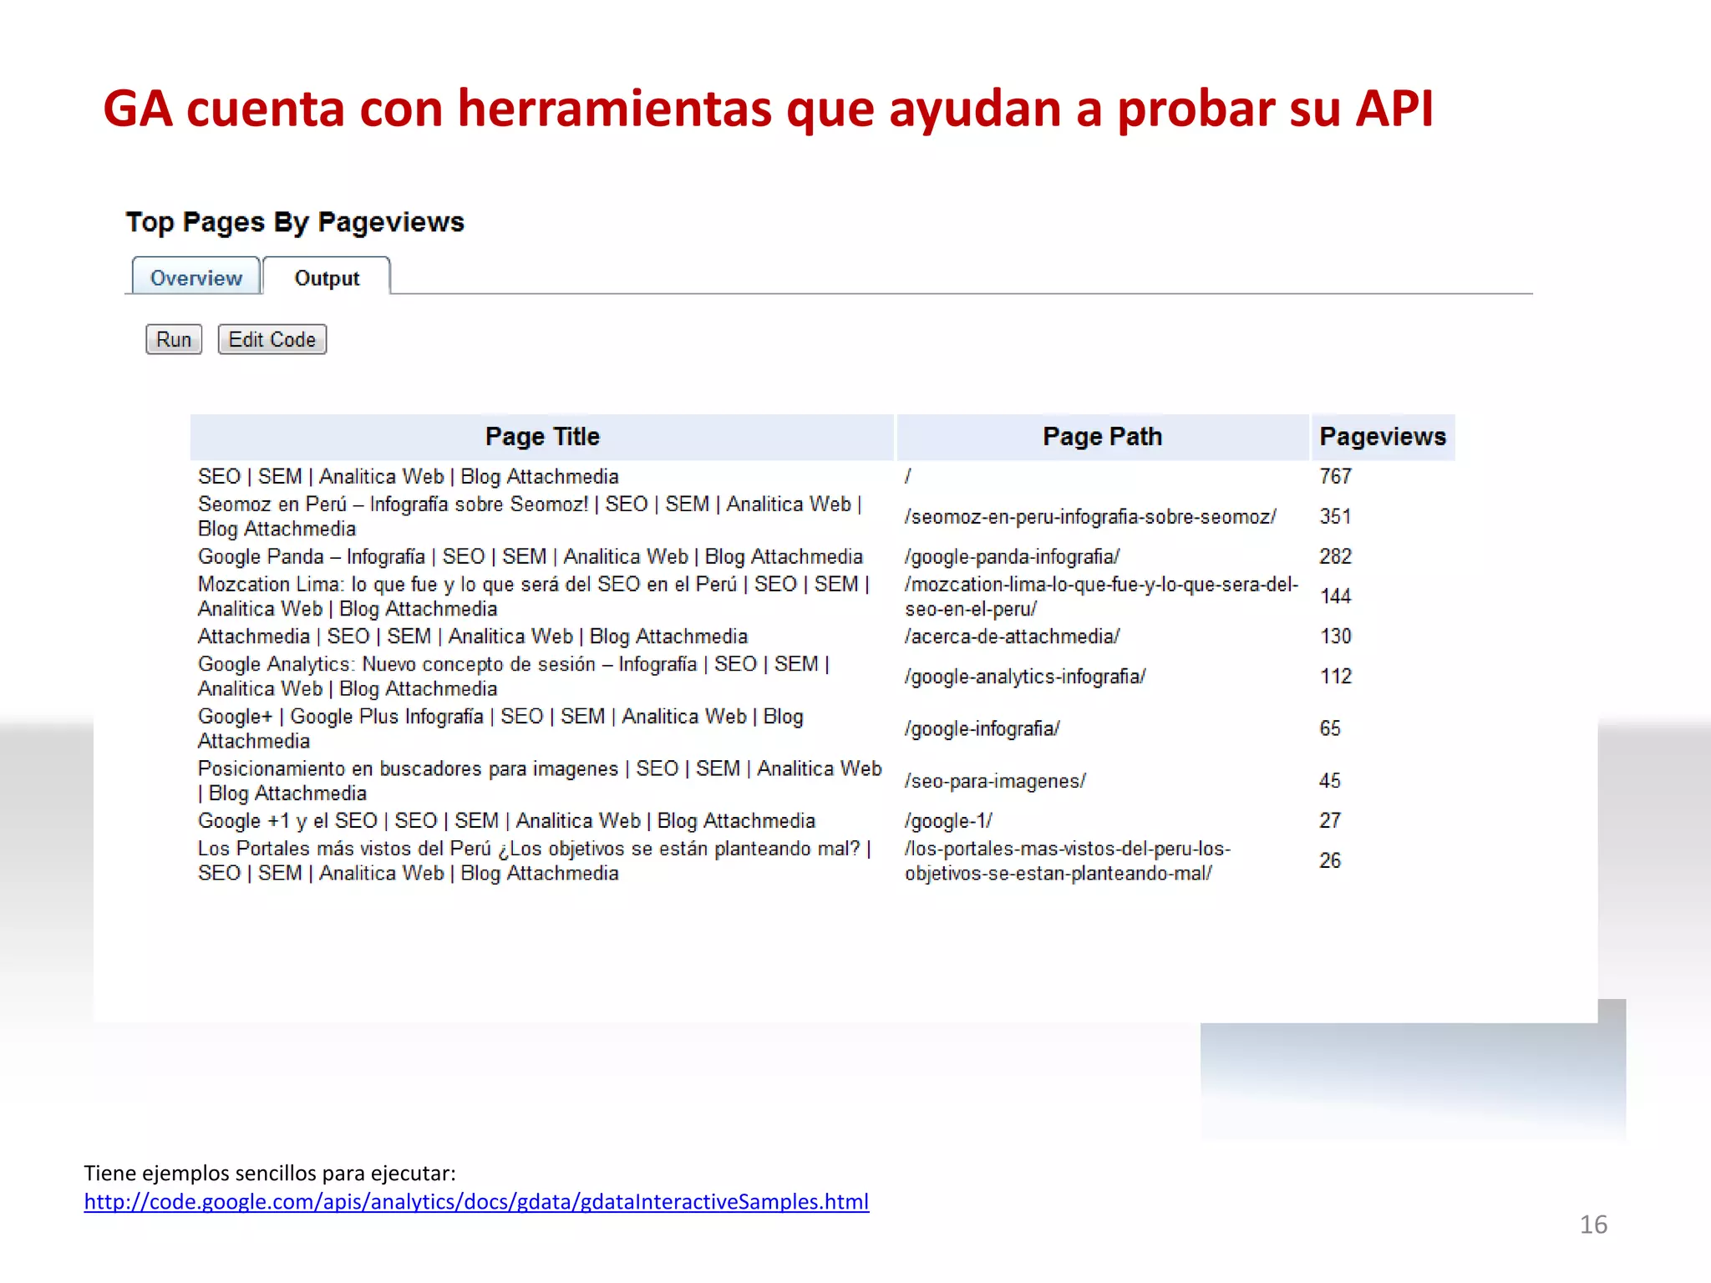The image size is (1711, 1283).
Task: Click the 'Google Panda – Infografía' page title
Action: (x=530, y=556)
